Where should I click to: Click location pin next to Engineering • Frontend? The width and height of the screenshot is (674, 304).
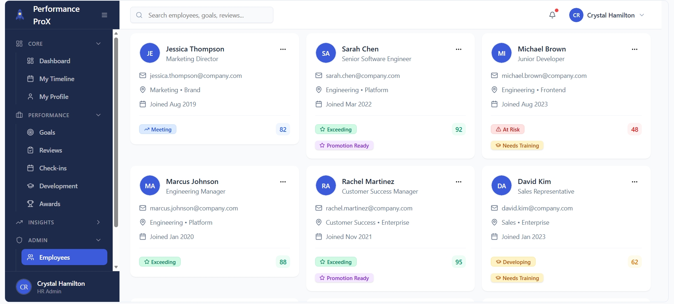point(494,90)
